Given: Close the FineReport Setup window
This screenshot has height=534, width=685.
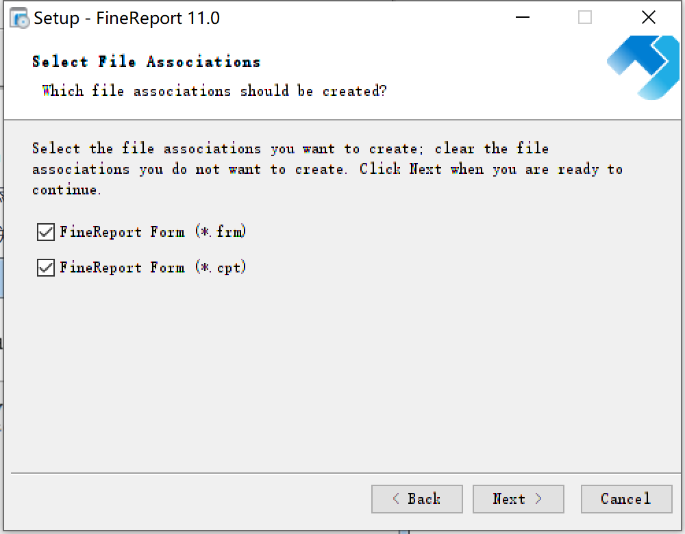Looking at the screenshot, I should (648, 18).
